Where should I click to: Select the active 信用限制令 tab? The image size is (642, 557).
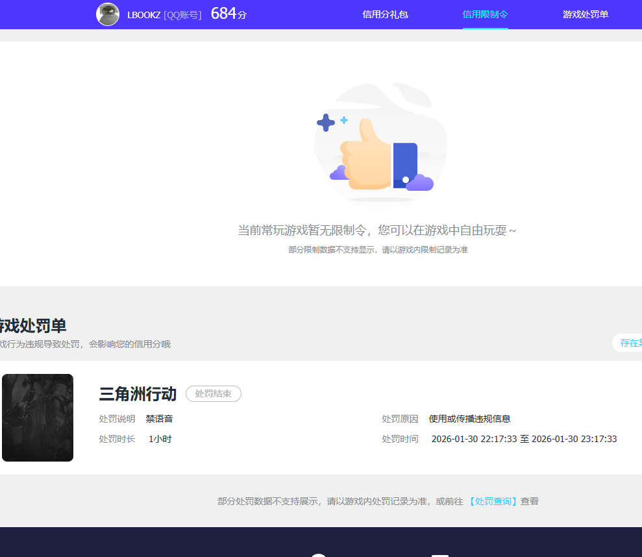(x=485, y=14)
